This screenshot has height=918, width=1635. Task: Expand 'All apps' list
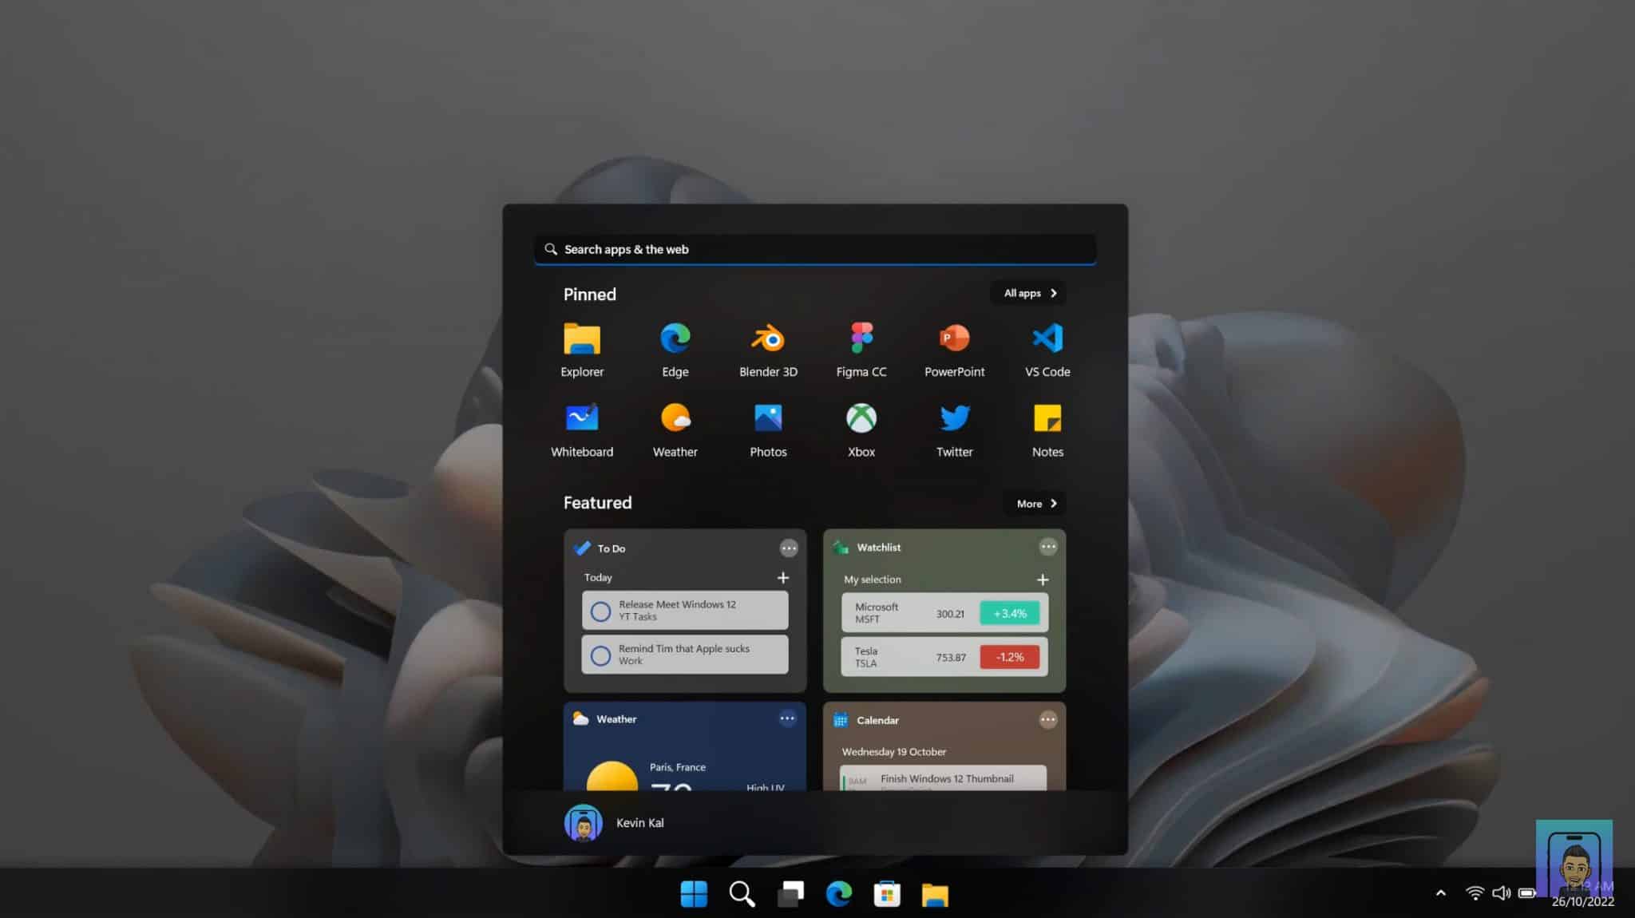[x=1027, y=293]
